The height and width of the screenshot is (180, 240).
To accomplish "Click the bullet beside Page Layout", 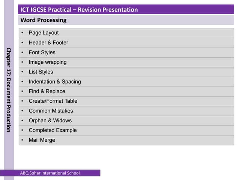I will 22,33.
